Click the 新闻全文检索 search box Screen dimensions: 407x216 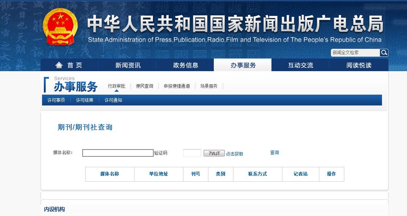click(355, 53)
